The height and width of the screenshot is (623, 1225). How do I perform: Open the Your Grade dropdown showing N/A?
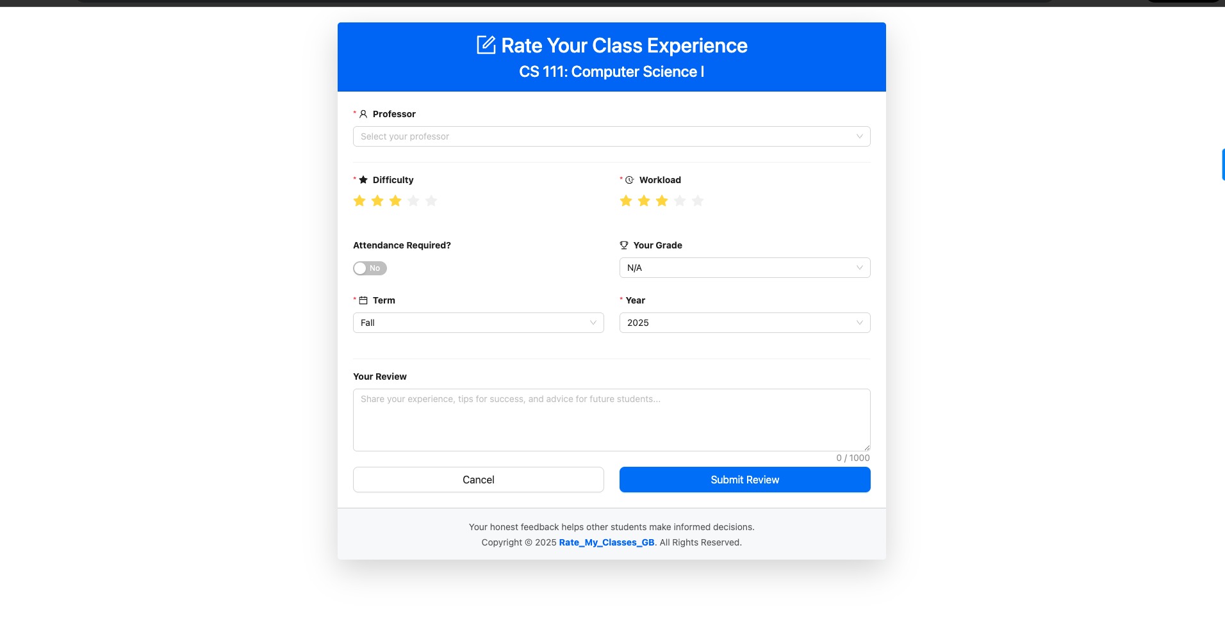(744, 268)
